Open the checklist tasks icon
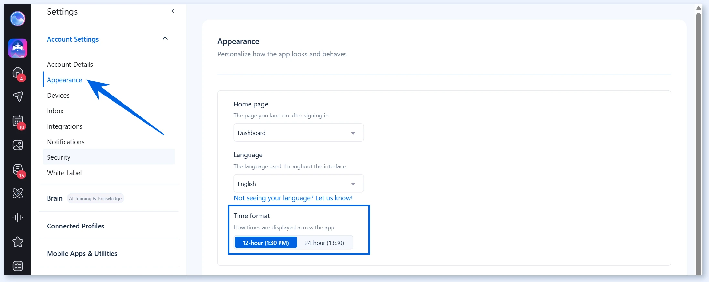This screenshot has height=282, width=709. [18, 266]
